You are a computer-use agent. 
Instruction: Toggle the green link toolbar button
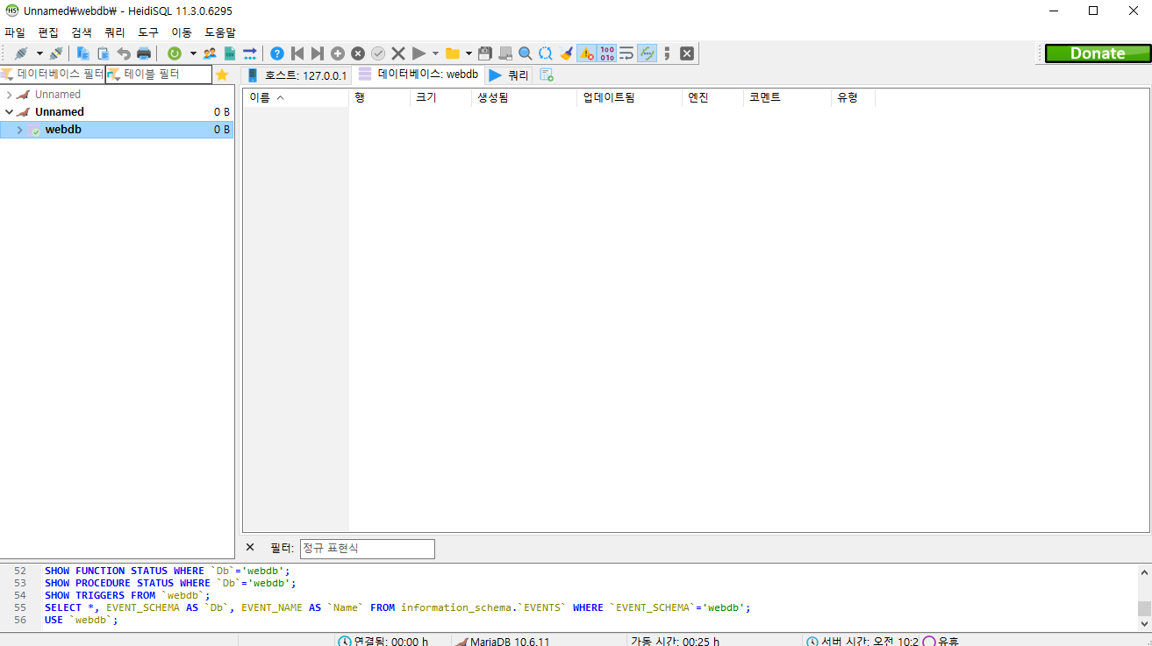(647, 53)
